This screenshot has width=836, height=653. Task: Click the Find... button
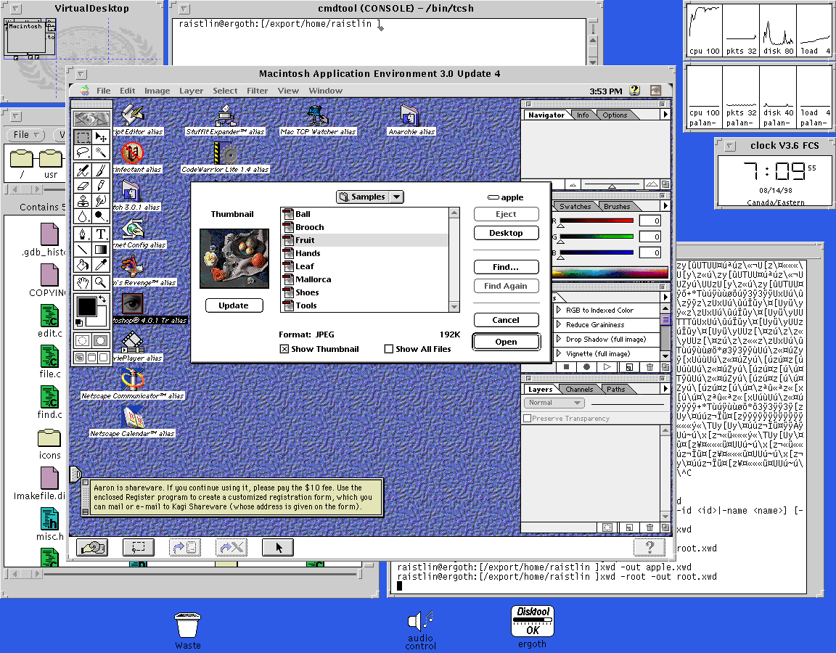pyautogui.click(x=506, y=267)
